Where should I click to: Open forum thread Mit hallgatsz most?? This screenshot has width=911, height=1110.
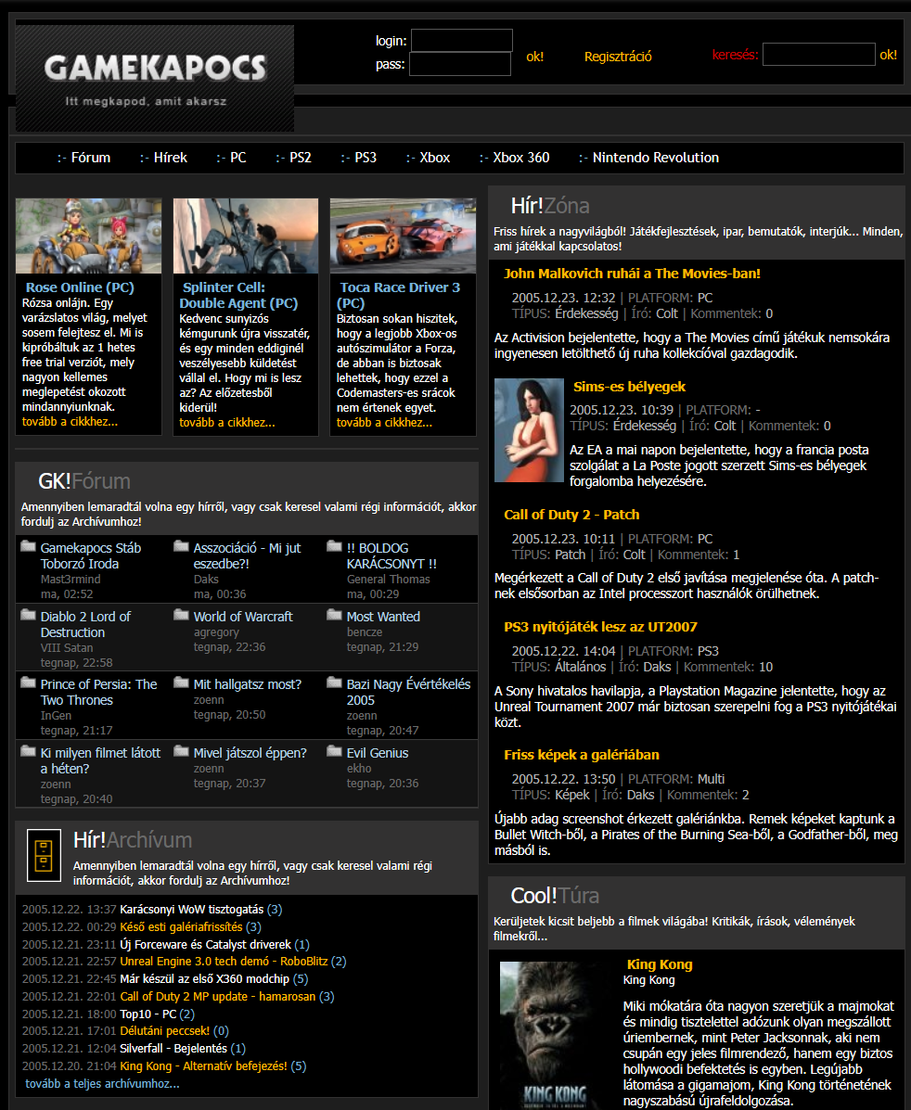click(x=247, y=684)
